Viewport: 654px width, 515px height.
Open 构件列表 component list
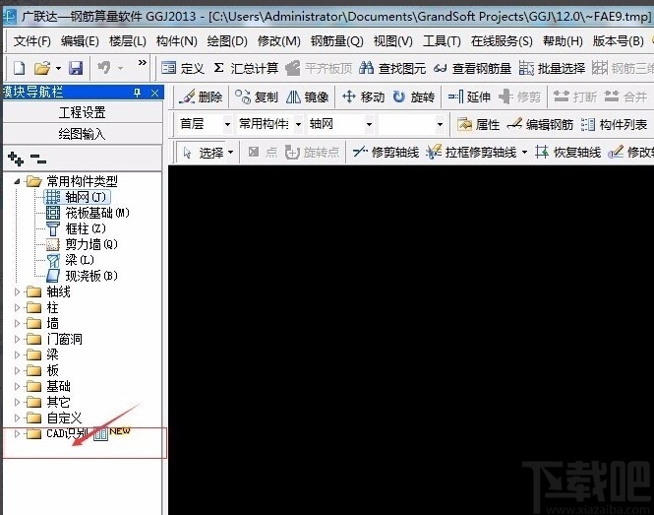tap(614, 124)
